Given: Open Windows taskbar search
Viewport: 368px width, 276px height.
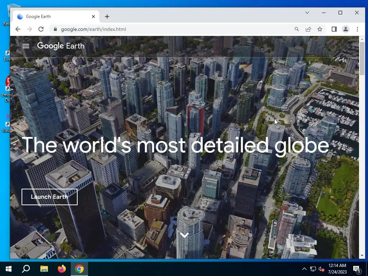Looking at the screenshot, I should (x=26, y=269).
